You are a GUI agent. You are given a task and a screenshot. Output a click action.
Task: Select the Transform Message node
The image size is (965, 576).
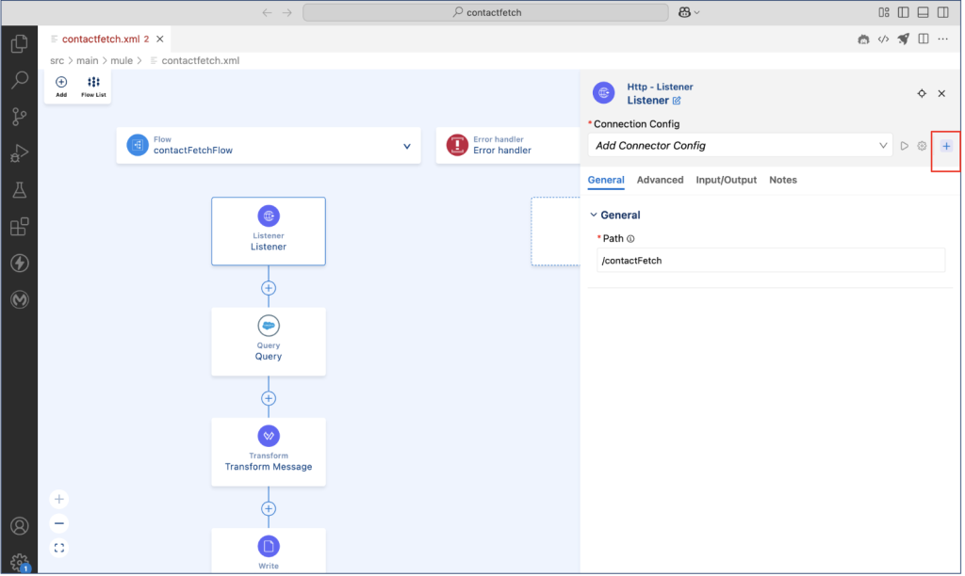(x=269, y=452)
